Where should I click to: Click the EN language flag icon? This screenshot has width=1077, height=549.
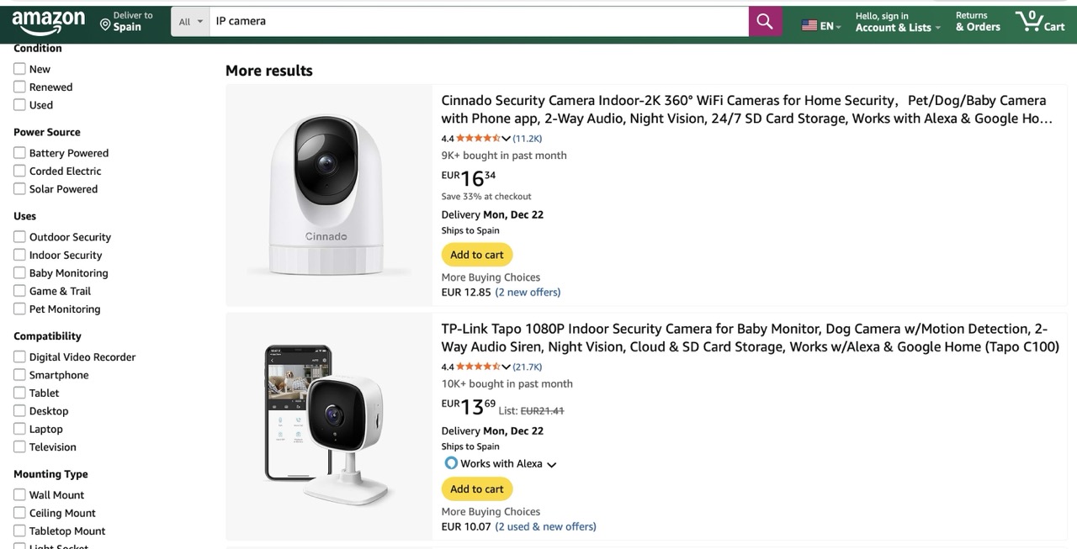810,25
